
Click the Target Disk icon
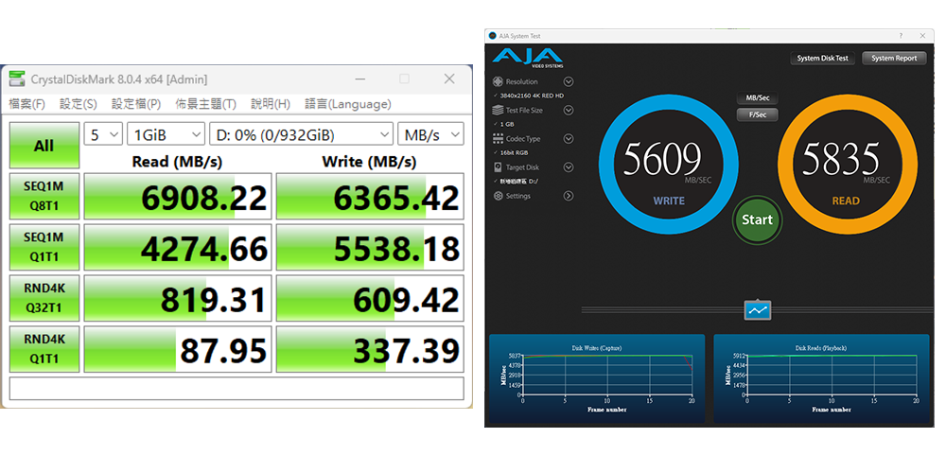pos(498,167)
